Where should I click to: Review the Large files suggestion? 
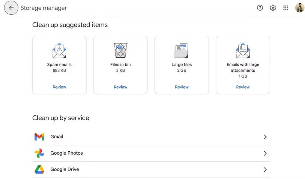182,87
